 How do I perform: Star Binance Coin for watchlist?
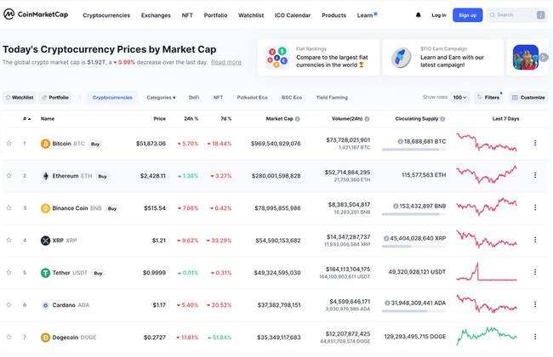[9, 208]
